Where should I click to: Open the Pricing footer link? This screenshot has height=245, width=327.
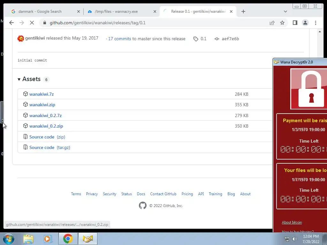187,194
